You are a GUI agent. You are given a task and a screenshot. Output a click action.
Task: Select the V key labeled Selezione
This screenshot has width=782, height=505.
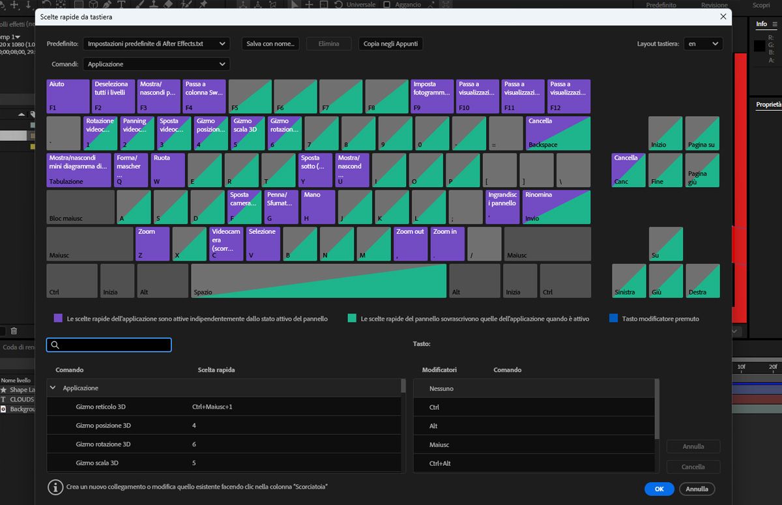[x=263, y=244]
